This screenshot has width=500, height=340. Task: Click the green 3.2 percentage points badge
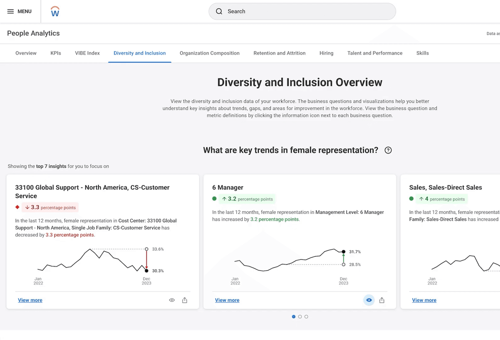247,199
